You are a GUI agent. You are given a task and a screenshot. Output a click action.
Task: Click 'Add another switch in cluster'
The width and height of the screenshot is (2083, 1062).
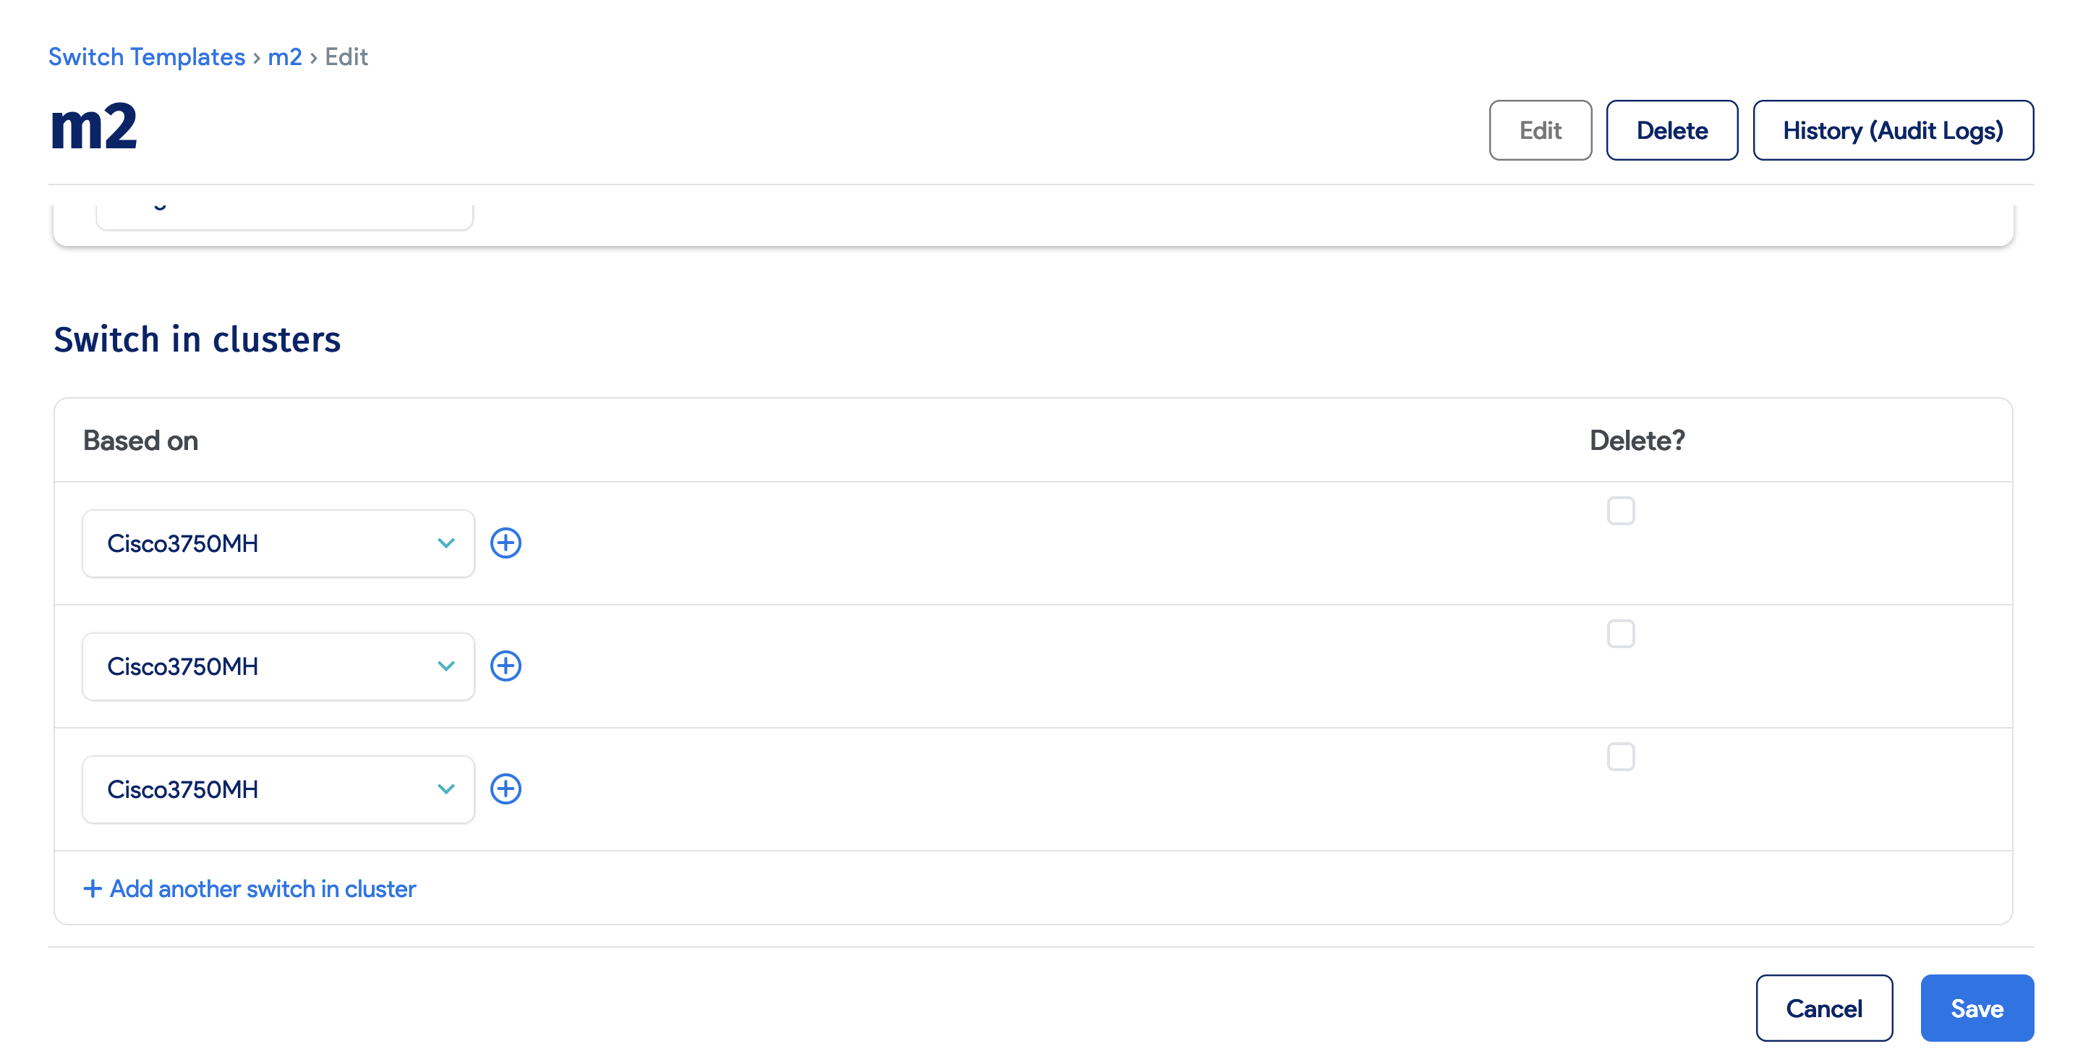pos(262,888)
